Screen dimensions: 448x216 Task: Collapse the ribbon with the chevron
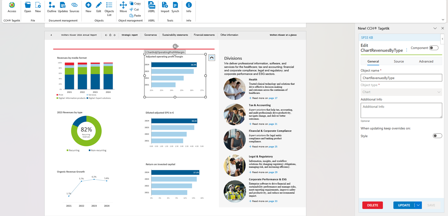click(x=443, y=20)
